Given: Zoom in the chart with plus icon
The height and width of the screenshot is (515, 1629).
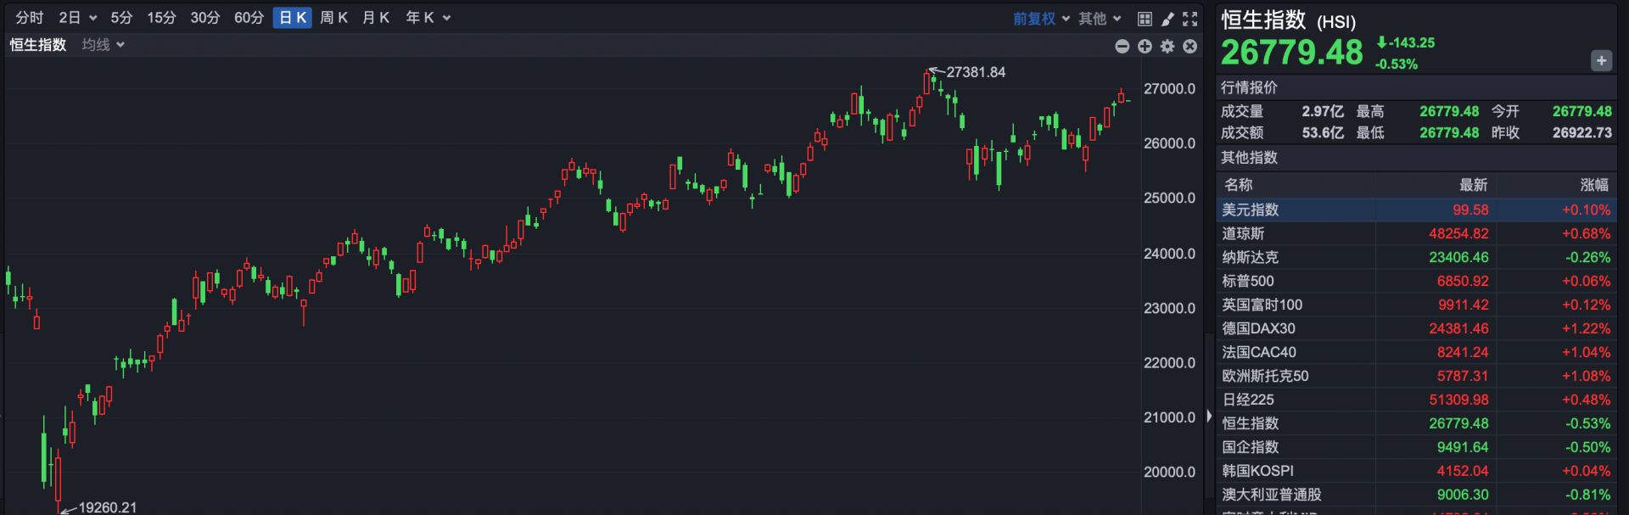Looking at the screenshot, I should (x=1145, y=46).
